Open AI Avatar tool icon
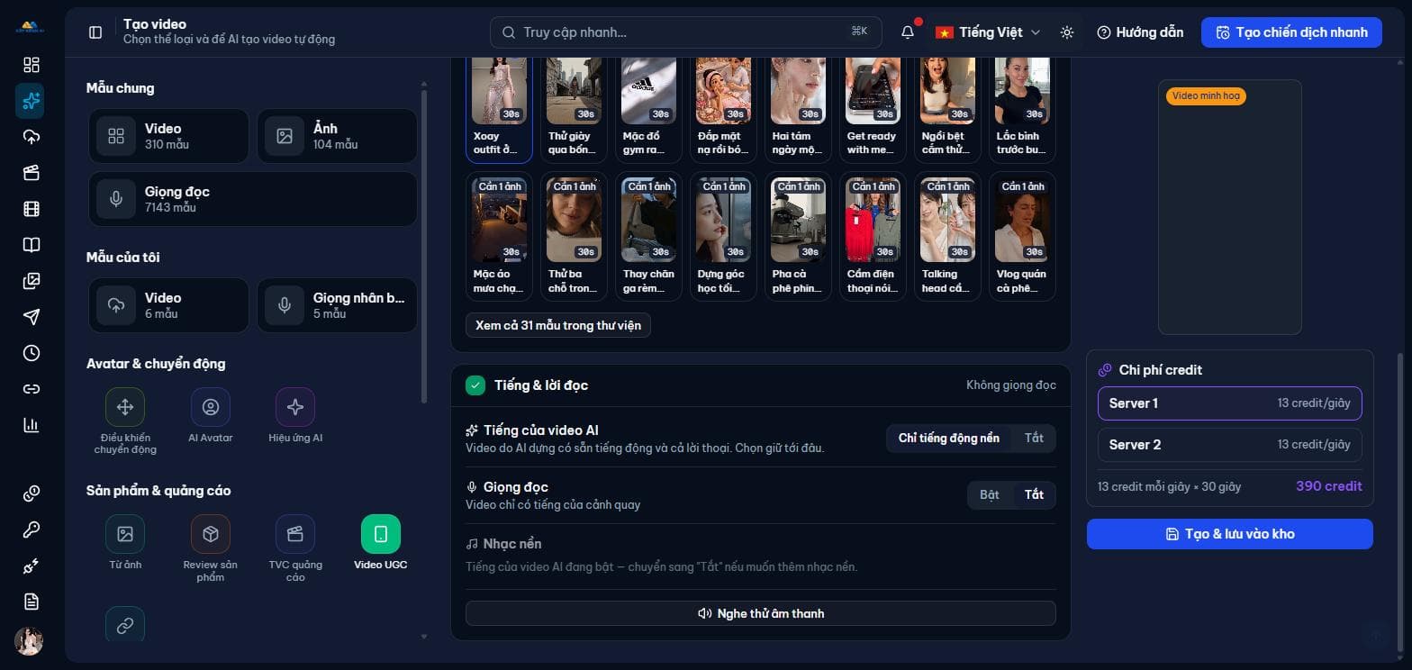This screenshot has height=670, width=1412. coord(211,407)
